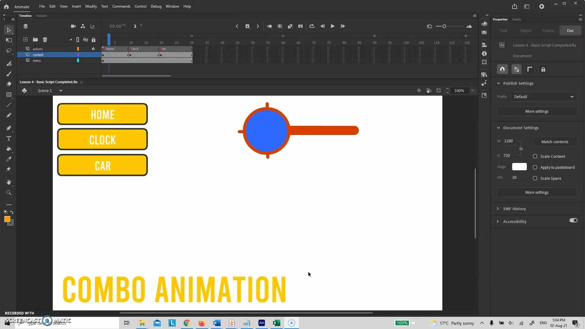Open the Stage color swatch
The width and height of the screenshot is (585, 329).
(519, 167)
